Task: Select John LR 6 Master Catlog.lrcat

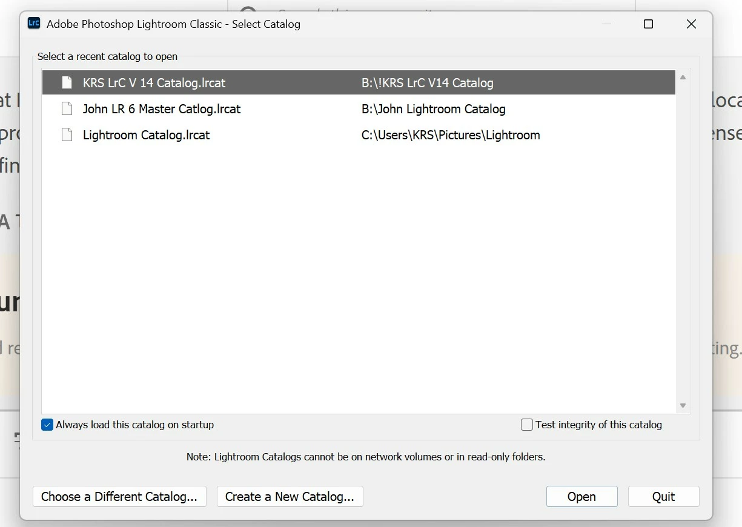Action: coord(359,109)
